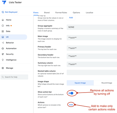
Task: Click the Not Deployed label
Action: (11, 12)
